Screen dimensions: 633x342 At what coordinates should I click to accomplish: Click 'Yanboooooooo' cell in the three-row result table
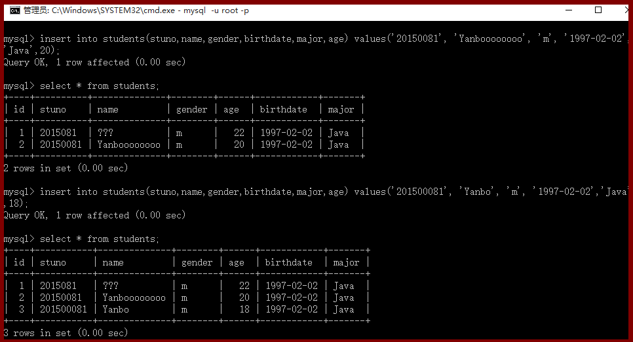point(134,298)
